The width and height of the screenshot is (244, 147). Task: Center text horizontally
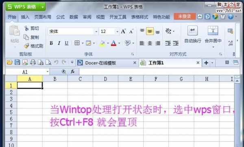click(150, 43)
